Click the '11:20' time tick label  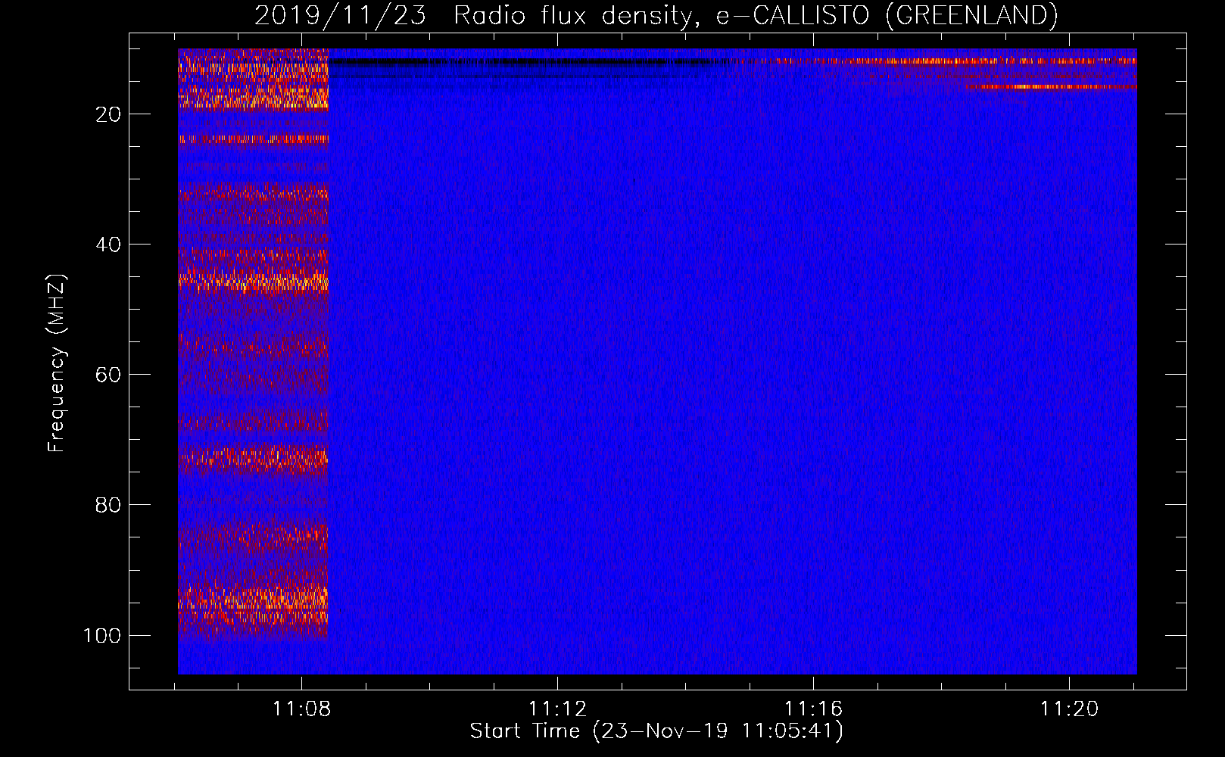coord(1069,709)
